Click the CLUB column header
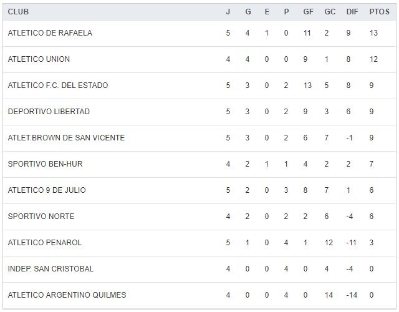Image resolution: width=399 pixels, height=312 pixels. [18, 12]
